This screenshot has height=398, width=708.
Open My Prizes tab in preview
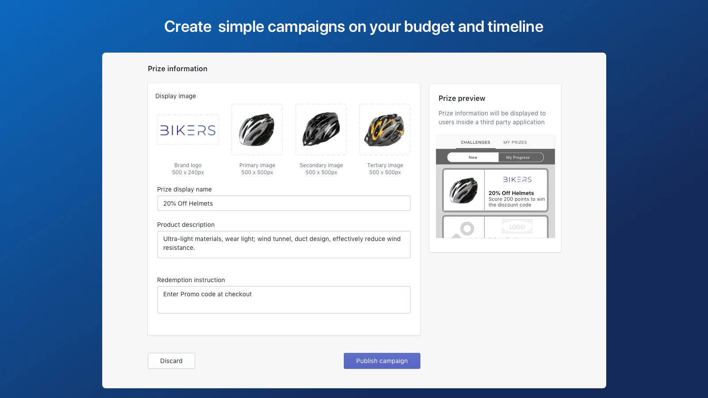[515, 142]
